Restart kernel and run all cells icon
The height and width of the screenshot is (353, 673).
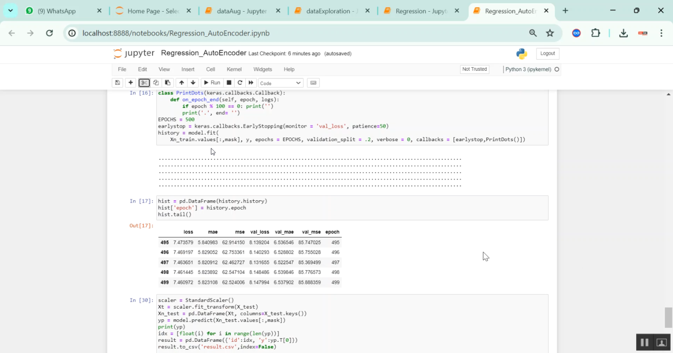[x=251, y=83]
